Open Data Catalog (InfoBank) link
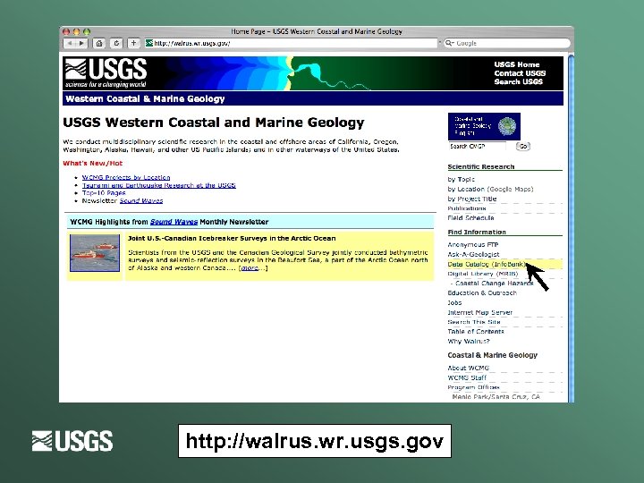This screenshot has height=483, width=644. [x=487, y=264]
